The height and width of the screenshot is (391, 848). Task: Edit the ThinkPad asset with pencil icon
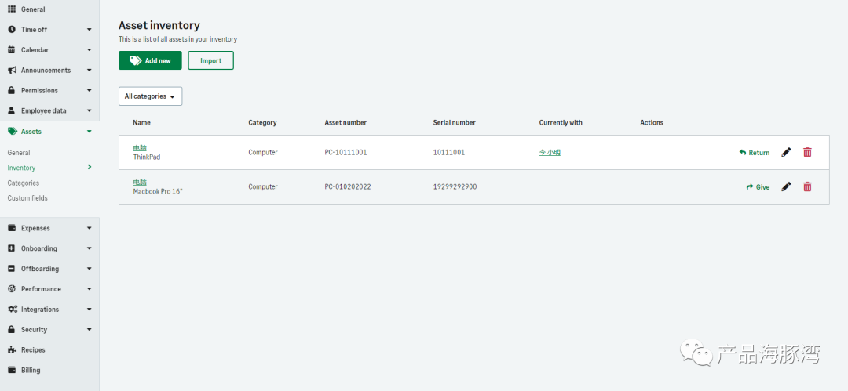click(786, 152)
